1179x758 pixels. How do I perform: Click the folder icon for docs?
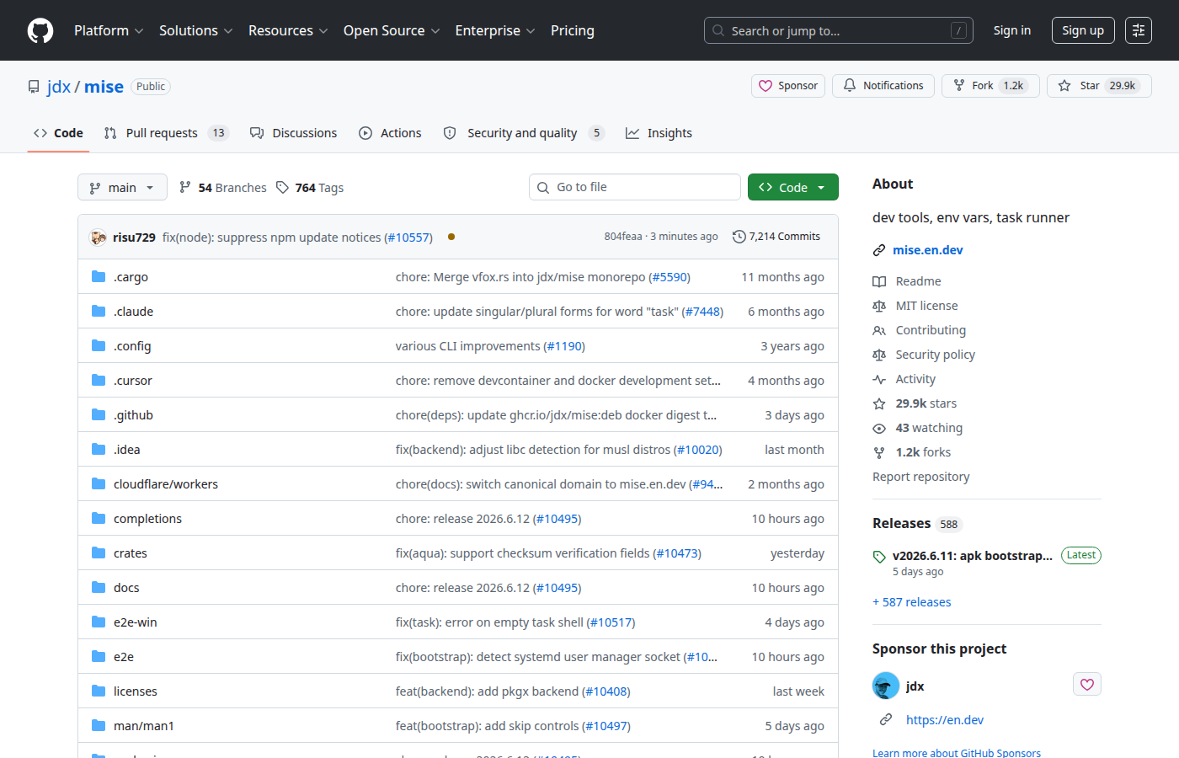tap(99, 587)
